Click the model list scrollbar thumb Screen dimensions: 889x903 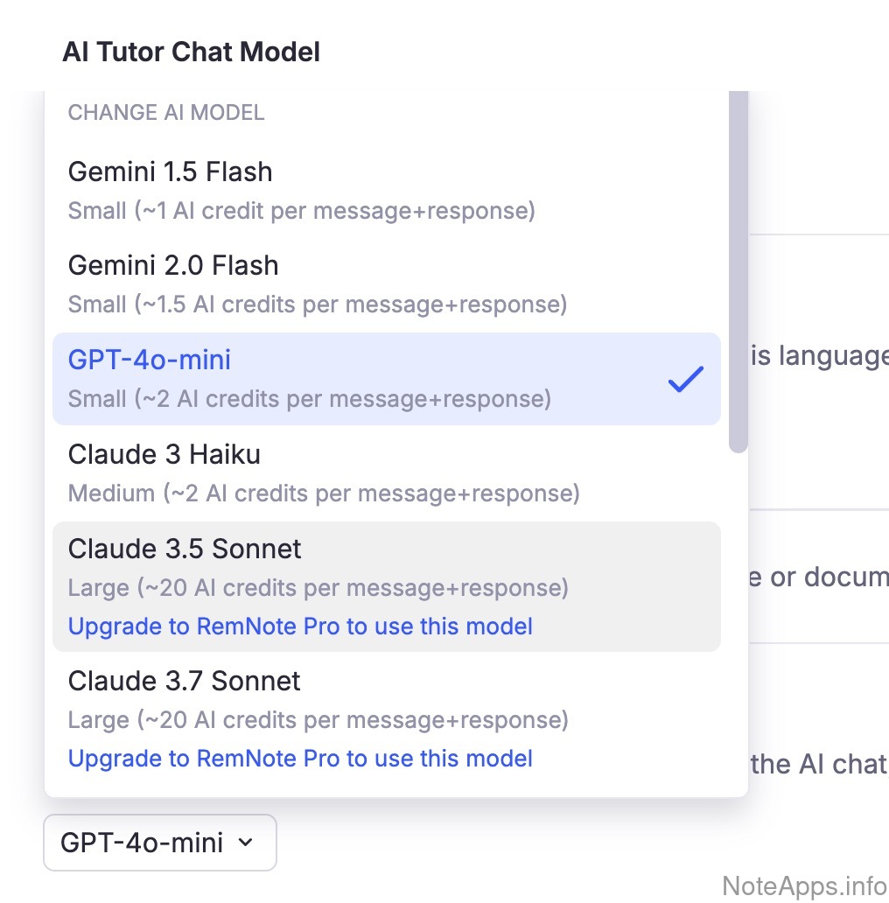point(738,271)
